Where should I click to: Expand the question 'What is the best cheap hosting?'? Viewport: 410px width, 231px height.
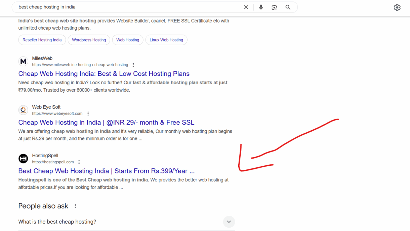pyautogui.click(x=229, y=222)
